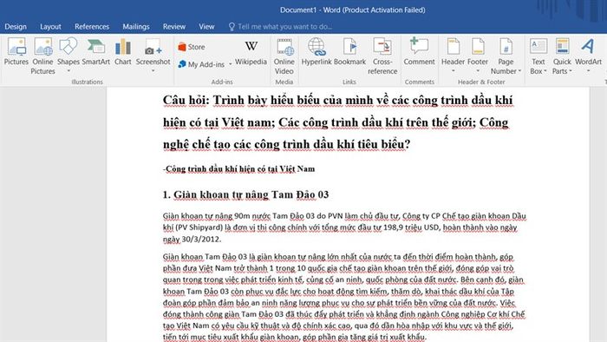Viewport: 607px width, 342px height.
Task: Open the Mailings ribbon tab
Action: [136, 27]
